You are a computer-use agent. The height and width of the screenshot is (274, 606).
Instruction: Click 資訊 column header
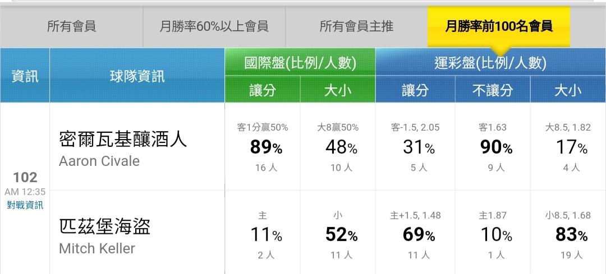[25, 76]
